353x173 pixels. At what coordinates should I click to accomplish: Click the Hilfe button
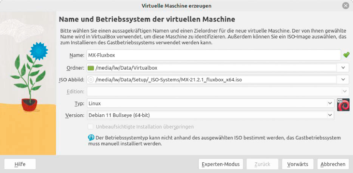point(20,164)
